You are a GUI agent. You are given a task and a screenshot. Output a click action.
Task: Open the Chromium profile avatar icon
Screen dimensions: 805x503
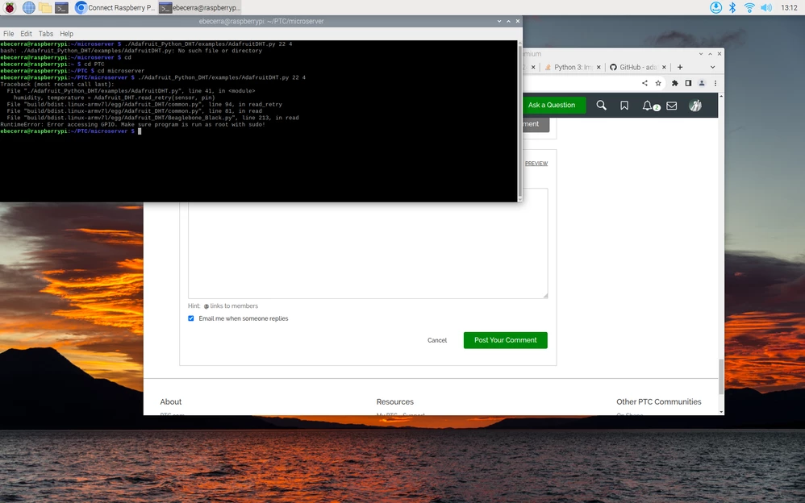[x=702, y=83]
